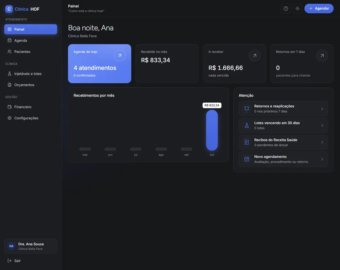Click the gear icon beside Configurações

(10, 118)
